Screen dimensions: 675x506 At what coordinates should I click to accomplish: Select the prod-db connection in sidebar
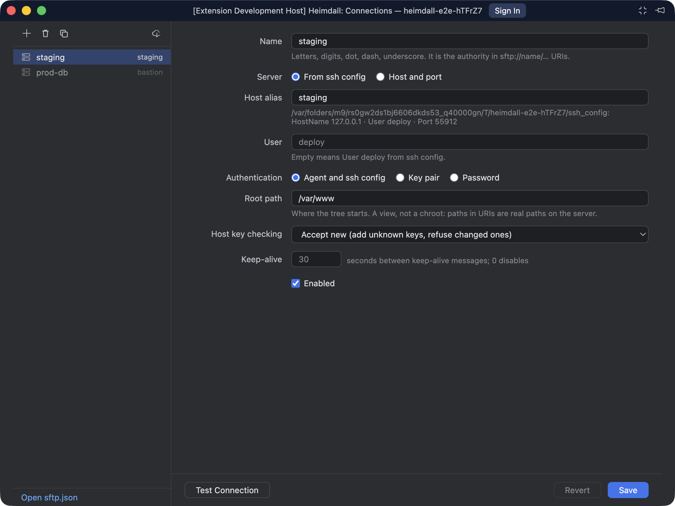92,72
